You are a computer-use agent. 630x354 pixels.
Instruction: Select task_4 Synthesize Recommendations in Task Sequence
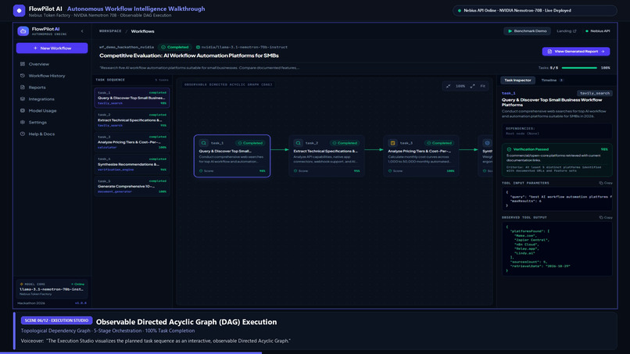tap(132, 164)
